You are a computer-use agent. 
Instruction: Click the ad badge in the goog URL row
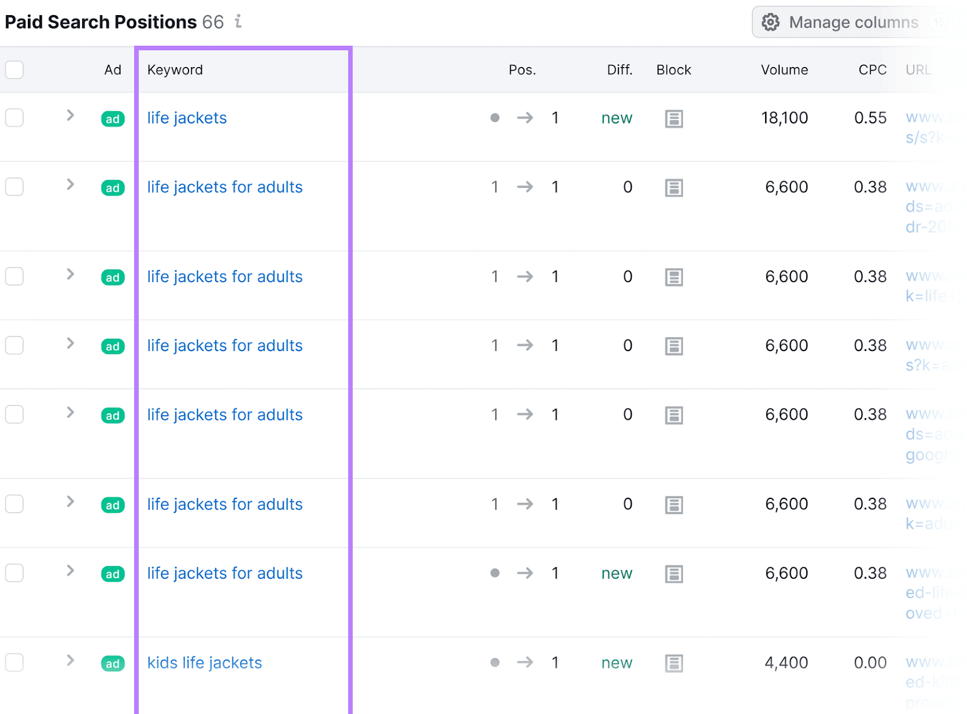pyautogui.click(x=113, y=416)
